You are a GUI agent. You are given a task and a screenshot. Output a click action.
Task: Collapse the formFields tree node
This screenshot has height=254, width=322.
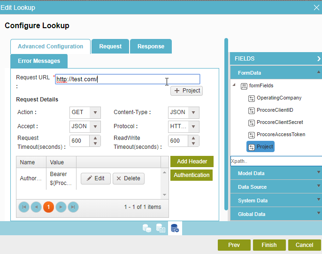235,85
